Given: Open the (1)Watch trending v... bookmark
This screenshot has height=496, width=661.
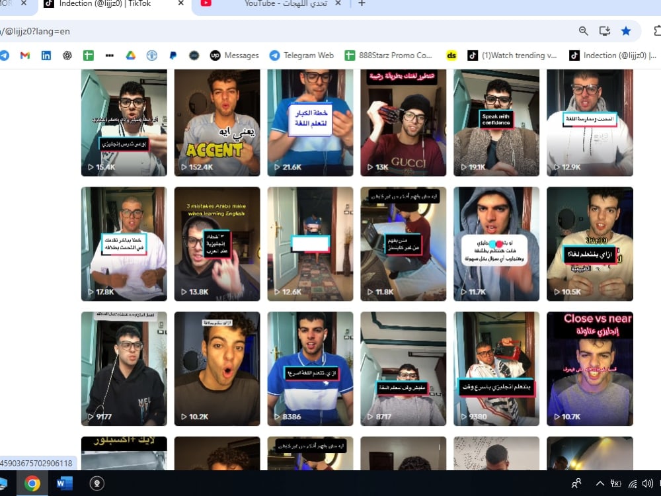Looking at the screenshot, I should coord(512,56).
